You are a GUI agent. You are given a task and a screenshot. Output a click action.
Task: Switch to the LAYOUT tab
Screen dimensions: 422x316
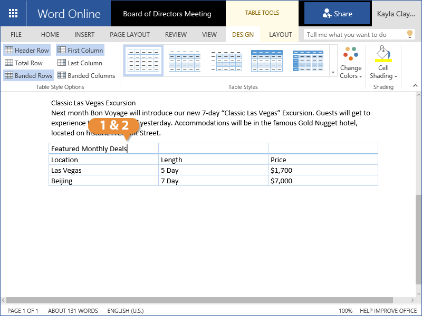[280, 35]
